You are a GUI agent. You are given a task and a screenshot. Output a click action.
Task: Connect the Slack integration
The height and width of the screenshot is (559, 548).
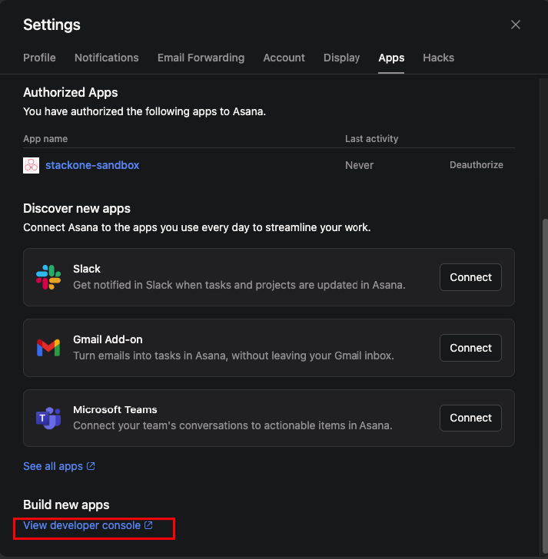(470, 277)
